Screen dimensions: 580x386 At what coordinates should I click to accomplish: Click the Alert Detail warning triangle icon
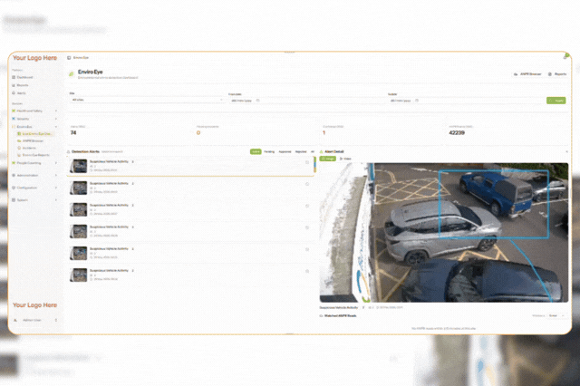click(321, 151)
